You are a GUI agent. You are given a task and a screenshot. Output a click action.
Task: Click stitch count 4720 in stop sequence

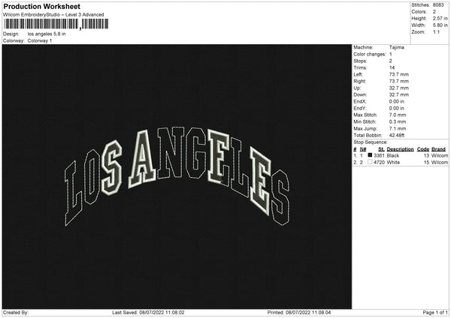click(379, 163)
